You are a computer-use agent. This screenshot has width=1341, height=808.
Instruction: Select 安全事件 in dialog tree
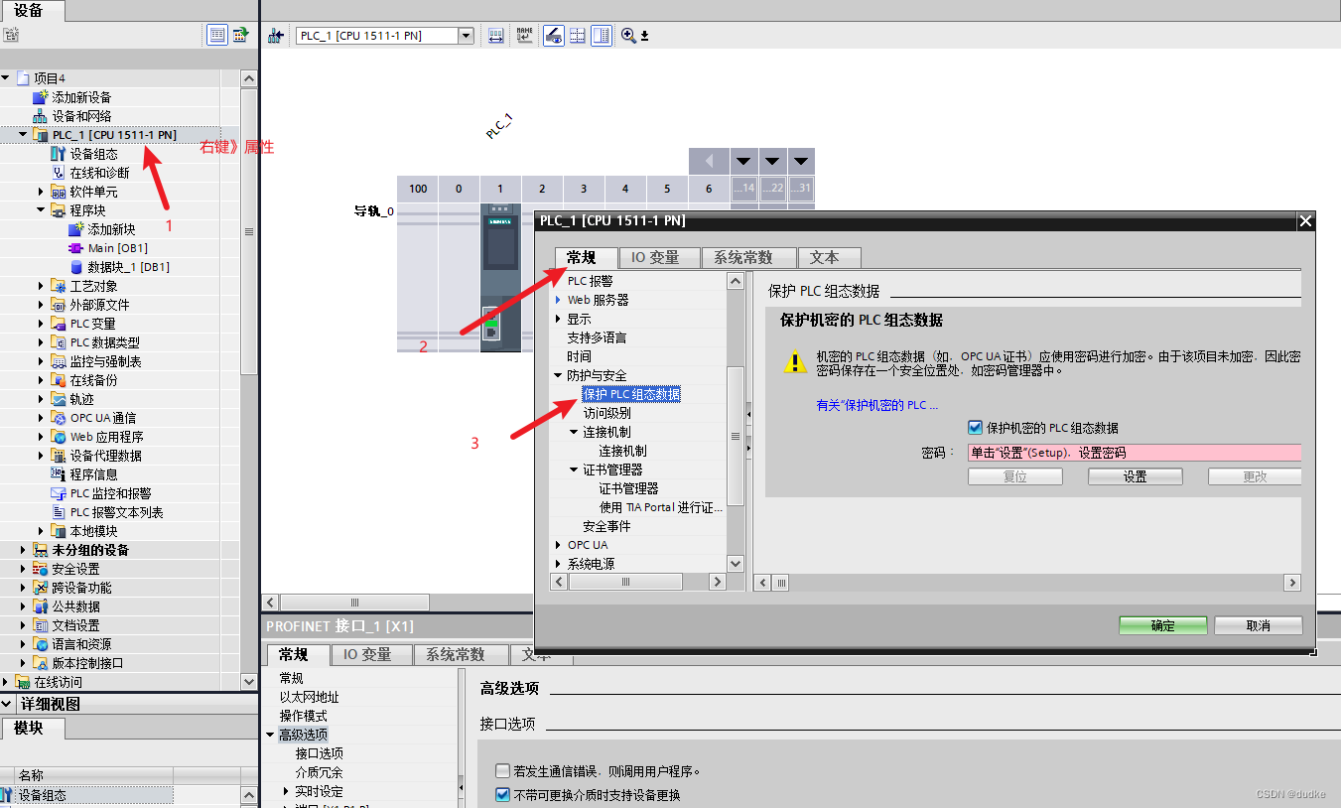click(x=606, y=526)
